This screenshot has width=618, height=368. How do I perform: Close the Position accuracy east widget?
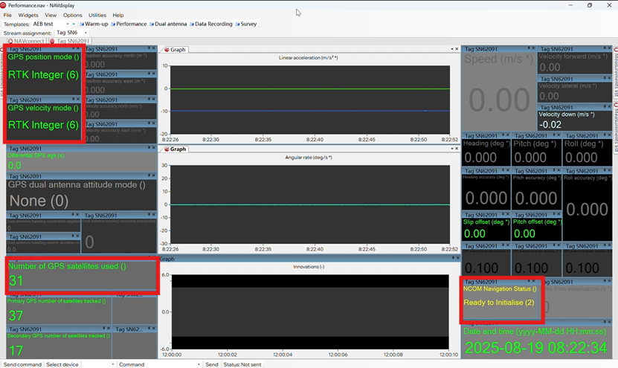(154, 74)
